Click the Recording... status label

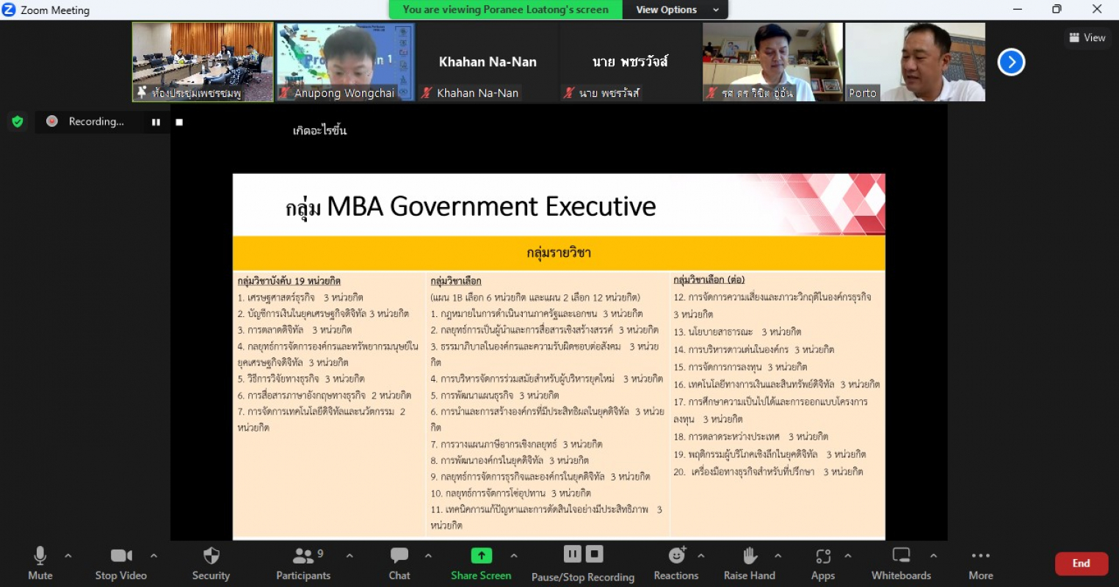[96, 122]
